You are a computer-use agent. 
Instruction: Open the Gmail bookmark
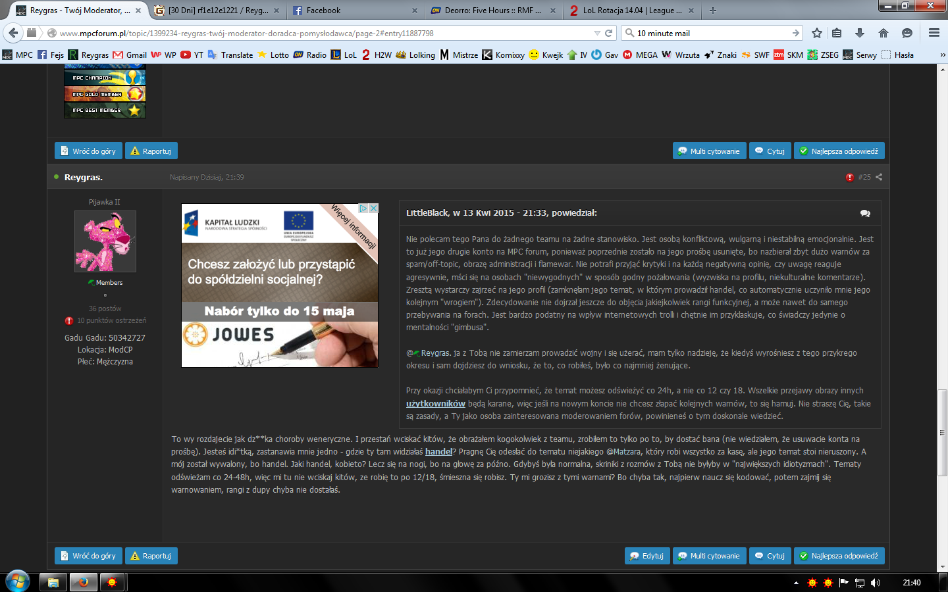coord(130,55)
